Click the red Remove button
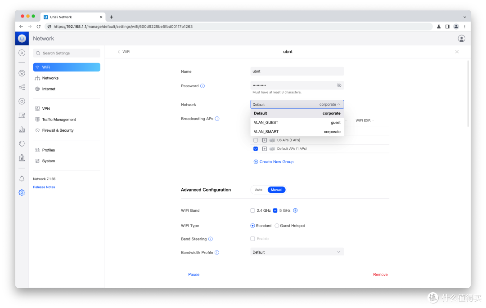Image resolution: width=486 pixels, height=308 pixels. pyautogui.click(x=380, y=275)
